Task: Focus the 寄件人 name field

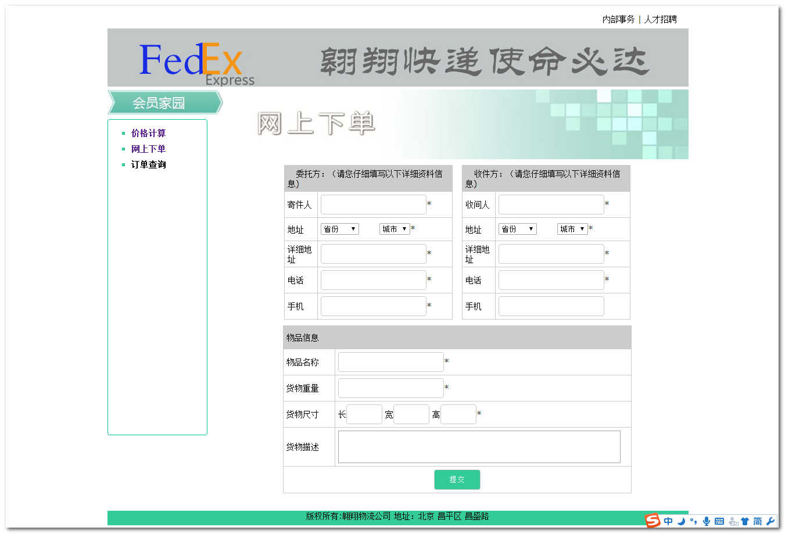Action: (374, 205)
